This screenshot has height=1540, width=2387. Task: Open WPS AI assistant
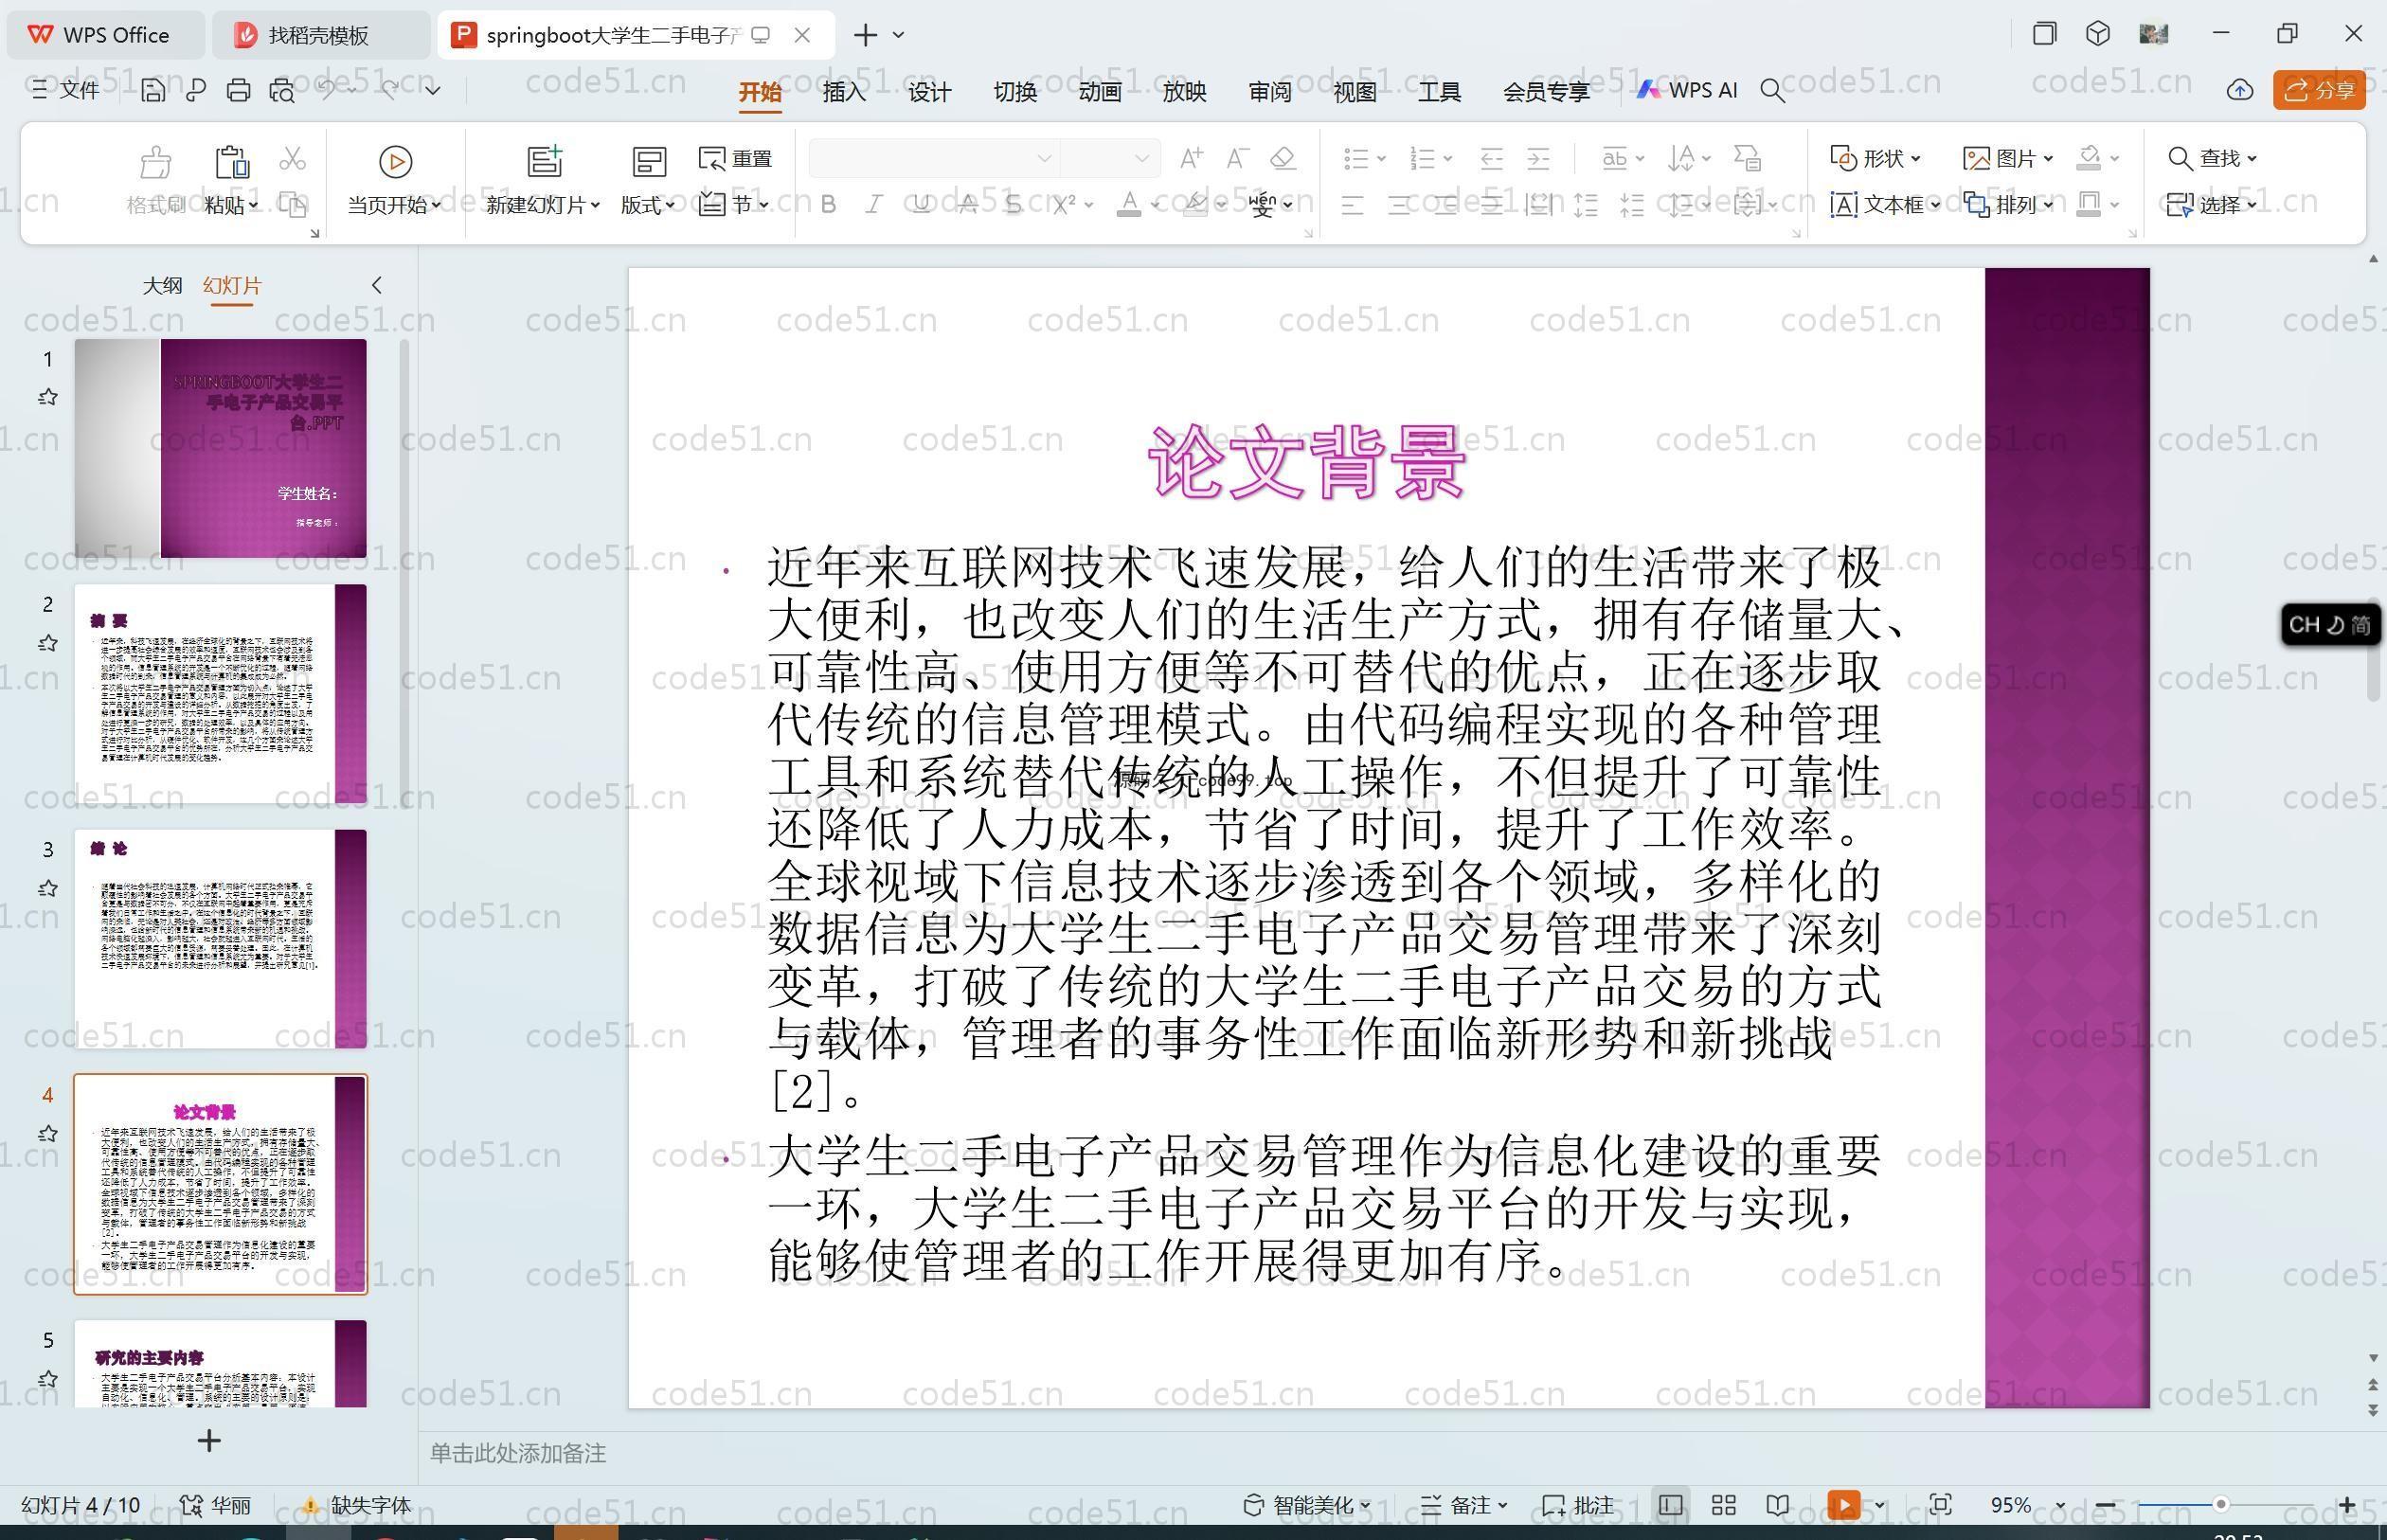coord(1687,90)
